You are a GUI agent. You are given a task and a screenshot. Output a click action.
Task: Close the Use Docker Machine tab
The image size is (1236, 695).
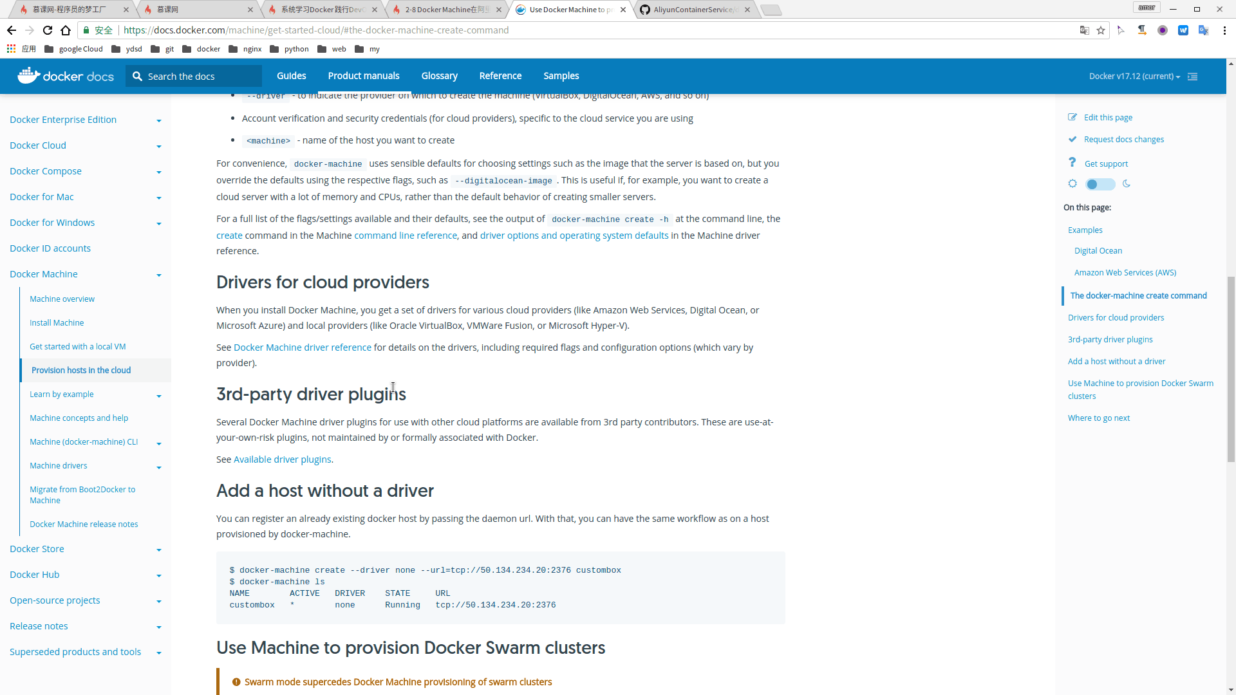pos(623,10)
